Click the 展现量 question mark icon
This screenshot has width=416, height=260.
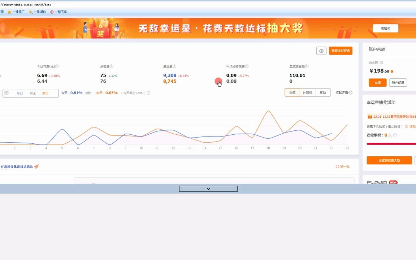(174, 66)
